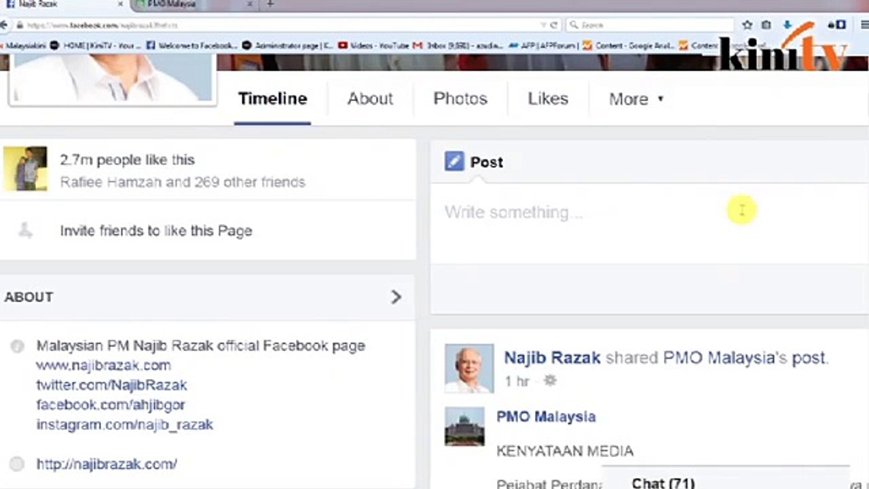Screen dimensions: 869x489
Task: Click Invite friends to like this Page
Action: point(156,231)
